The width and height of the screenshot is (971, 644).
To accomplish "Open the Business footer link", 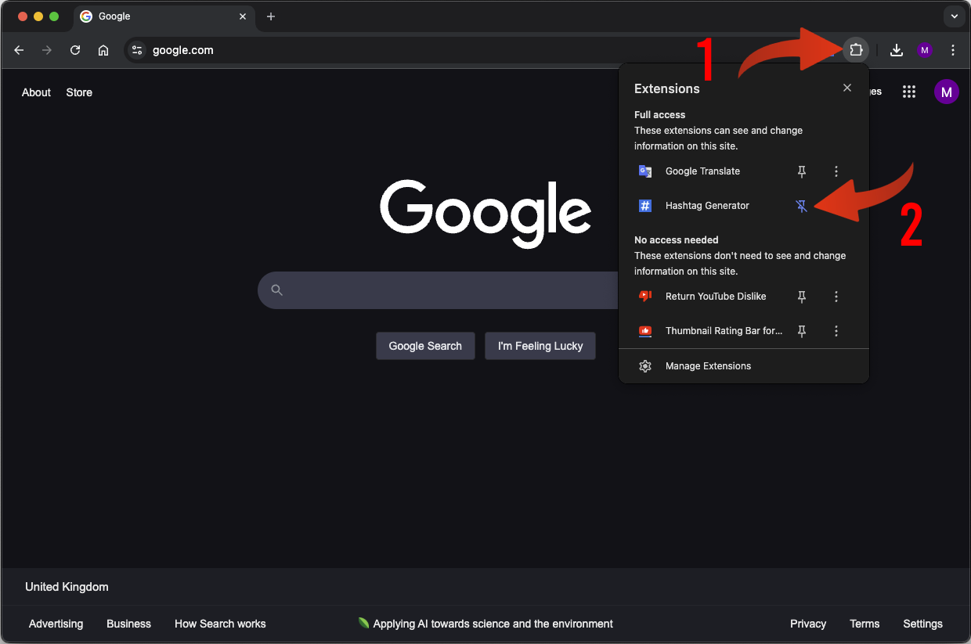I will click(128, 624).
